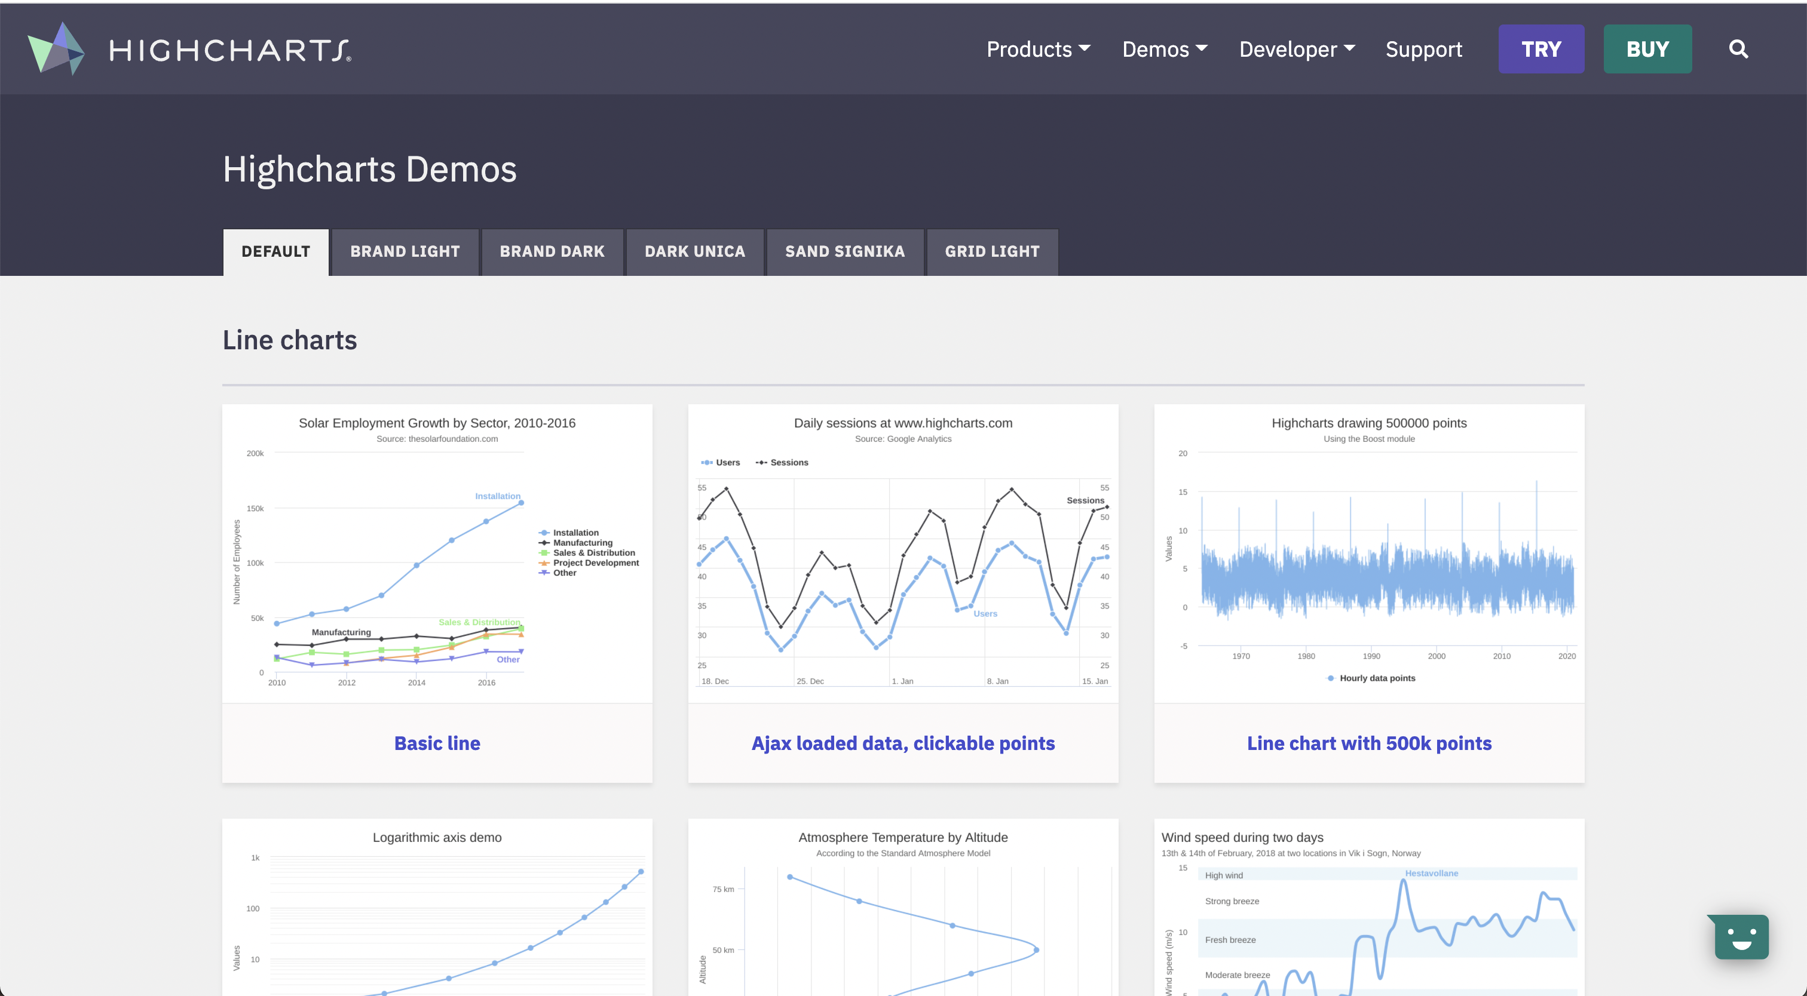The width and height of the screenshot is (1807, 996).
Task: Switch to the Brand Dark theme tab
Action: click(x=552, y=251)
